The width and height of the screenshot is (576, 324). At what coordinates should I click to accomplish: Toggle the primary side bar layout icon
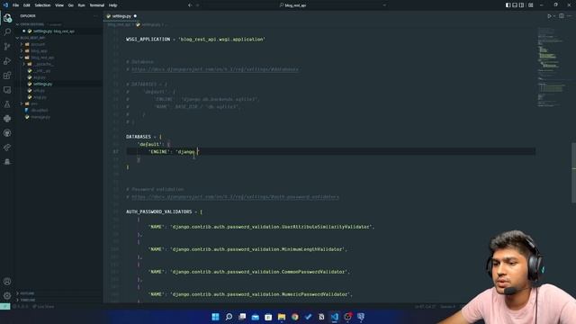pyautogui.click(x=508, y=5)
